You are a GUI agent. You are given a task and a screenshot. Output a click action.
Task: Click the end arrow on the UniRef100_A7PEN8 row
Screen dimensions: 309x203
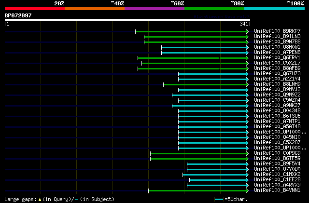[x=247, y=53]
